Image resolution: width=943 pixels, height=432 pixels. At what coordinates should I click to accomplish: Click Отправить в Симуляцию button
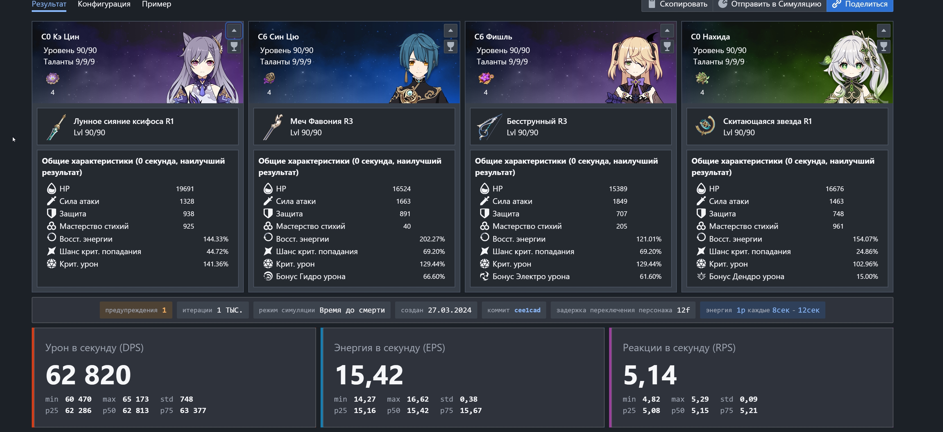pos(770,5)
